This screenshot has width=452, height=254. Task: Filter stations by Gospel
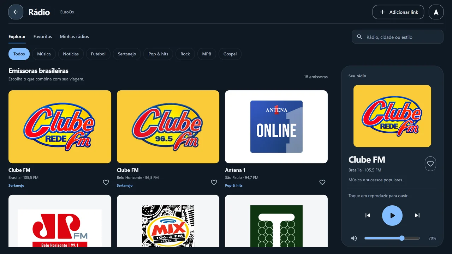coord(230,54)
